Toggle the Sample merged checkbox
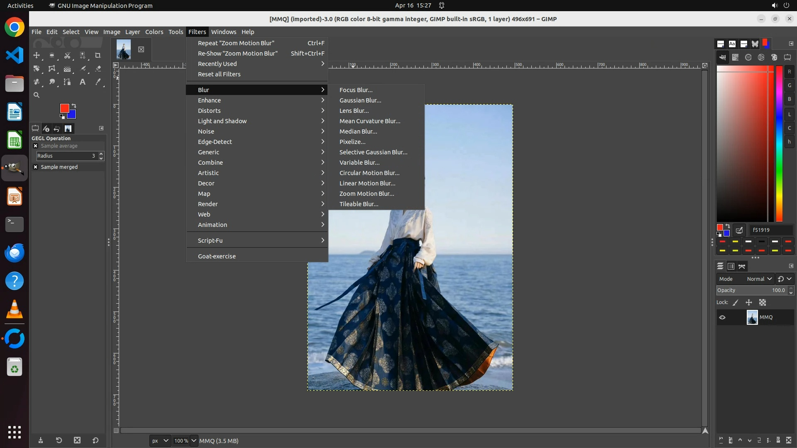 point(36,167)
